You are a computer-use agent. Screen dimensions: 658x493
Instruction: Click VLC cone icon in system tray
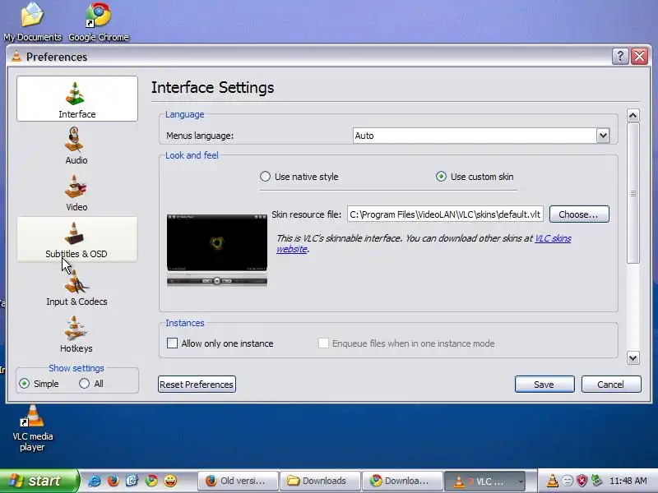pyautogui.click(x=552, y=481)
